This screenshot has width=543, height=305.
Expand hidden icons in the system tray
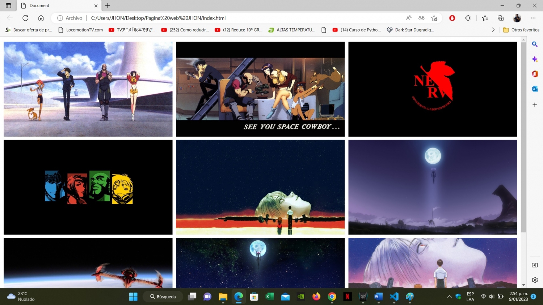click(x=449, y=297)
